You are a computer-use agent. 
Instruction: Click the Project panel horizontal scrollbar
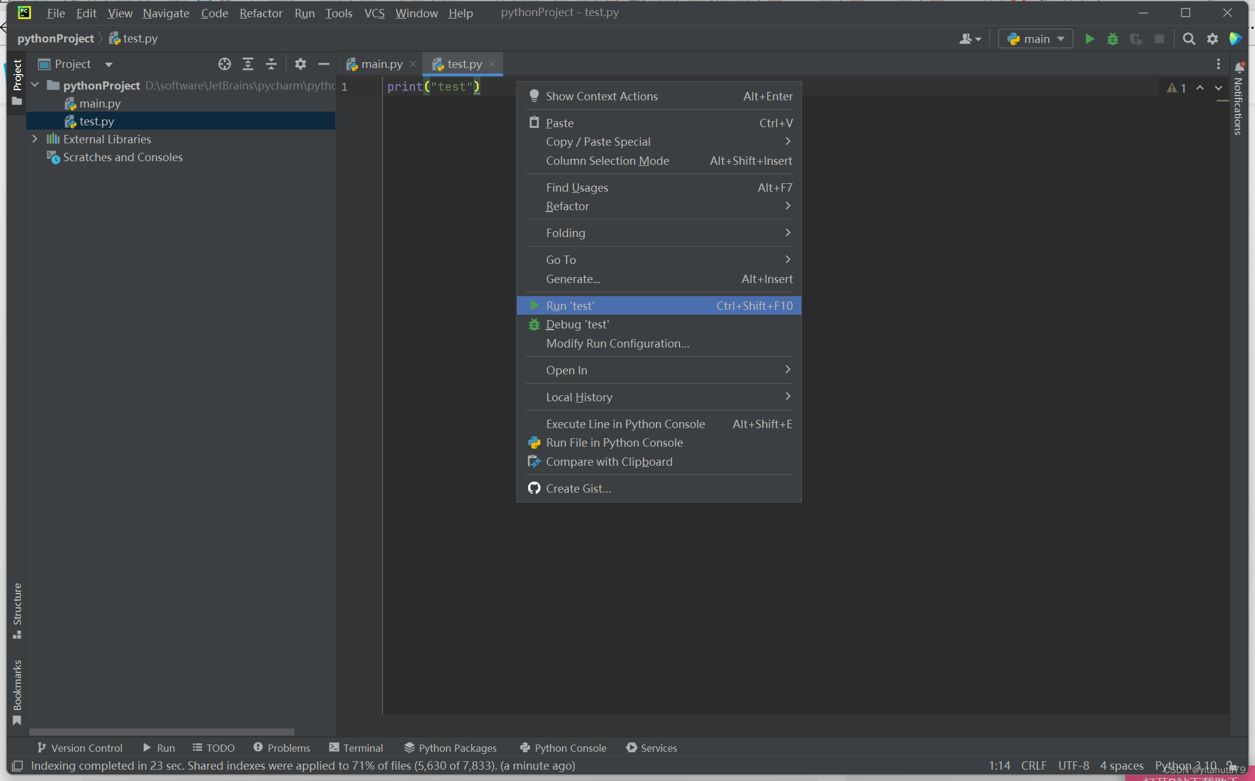click(x=162, y=731)
